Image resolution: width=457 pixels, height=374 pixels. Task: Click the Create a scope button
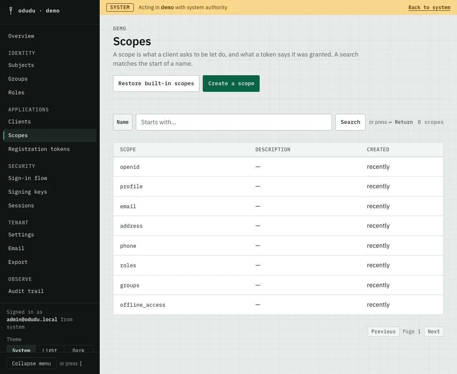tap(231, 84)
